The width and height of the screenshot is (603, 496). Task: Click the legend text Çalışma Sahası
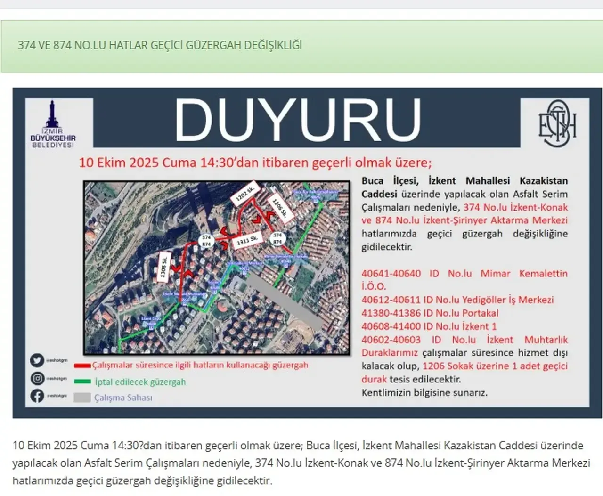123,398
